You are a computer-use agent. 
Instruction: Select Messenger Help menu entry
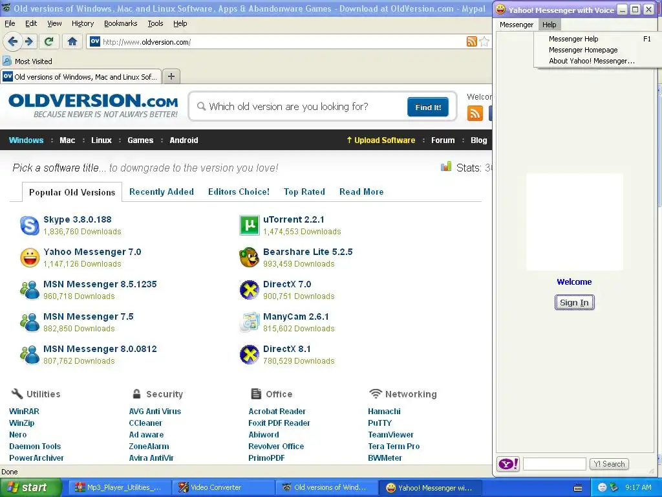coord(599,39)
